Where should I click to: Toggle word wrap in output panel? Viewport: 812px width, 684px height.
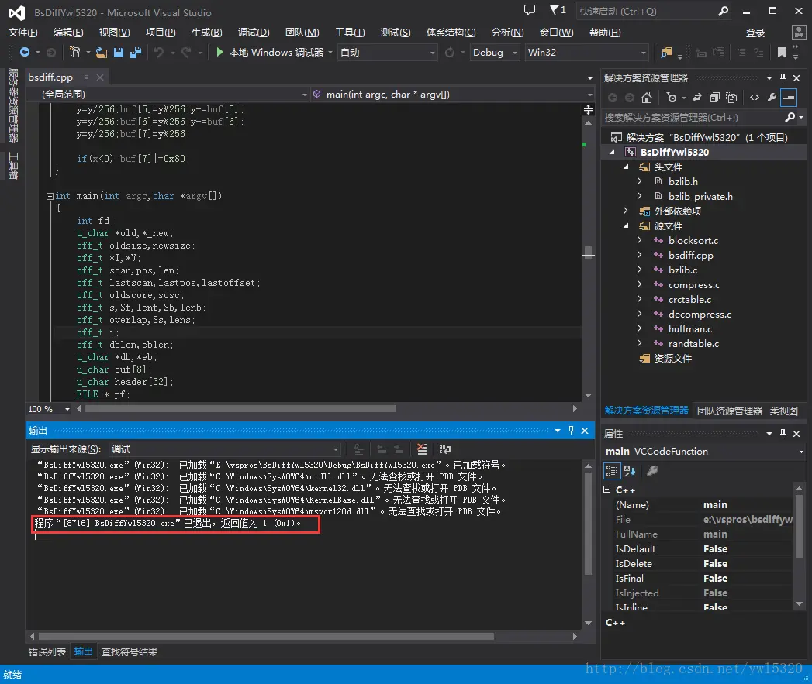(445, 449)
